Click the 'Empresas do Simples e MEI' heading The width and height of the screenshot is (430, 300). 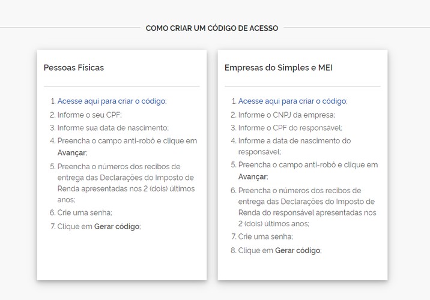click(278, 68)
